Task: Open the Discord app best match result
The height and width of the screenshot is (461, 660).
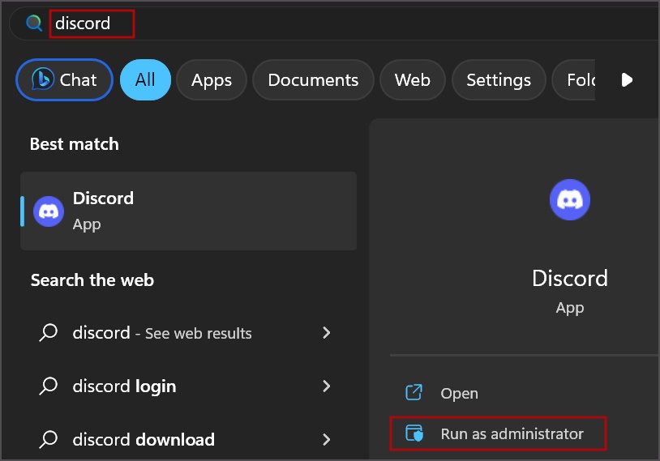Action: click(x=189, y=211)
